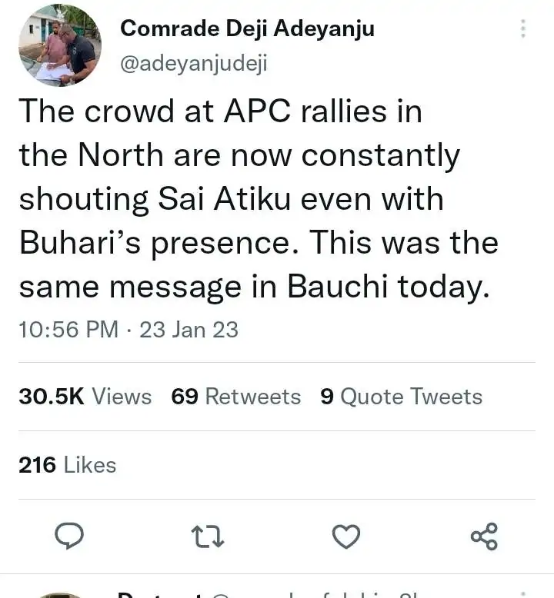Open Comrade Deji Adeyanju's profile picture
Viewport: 554px width, 598px height.
coord(59,45)
